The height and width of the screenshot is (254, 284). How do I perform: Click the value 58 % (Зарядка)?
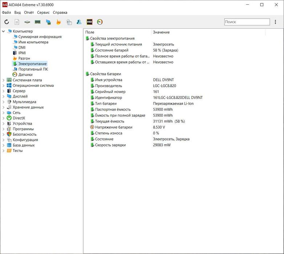point(166,50)
